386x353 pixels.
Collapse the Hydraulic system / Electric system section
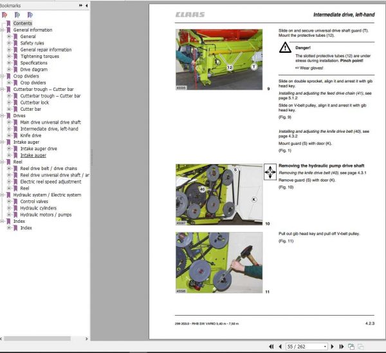[2, 195]
